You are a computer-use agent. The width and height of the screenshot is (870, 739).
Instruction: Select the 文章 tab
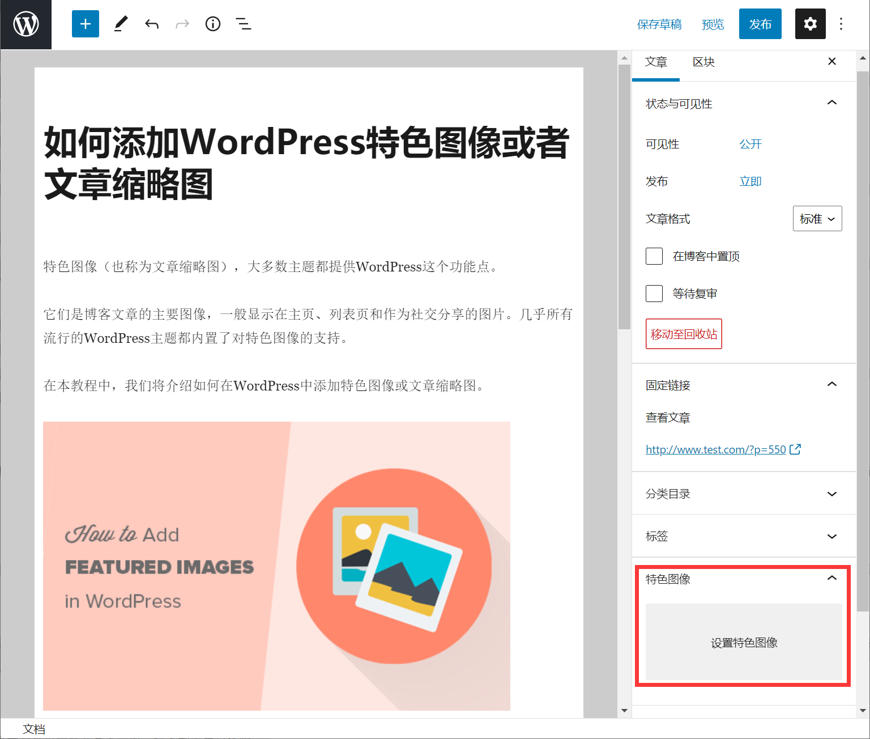[656, 62]
